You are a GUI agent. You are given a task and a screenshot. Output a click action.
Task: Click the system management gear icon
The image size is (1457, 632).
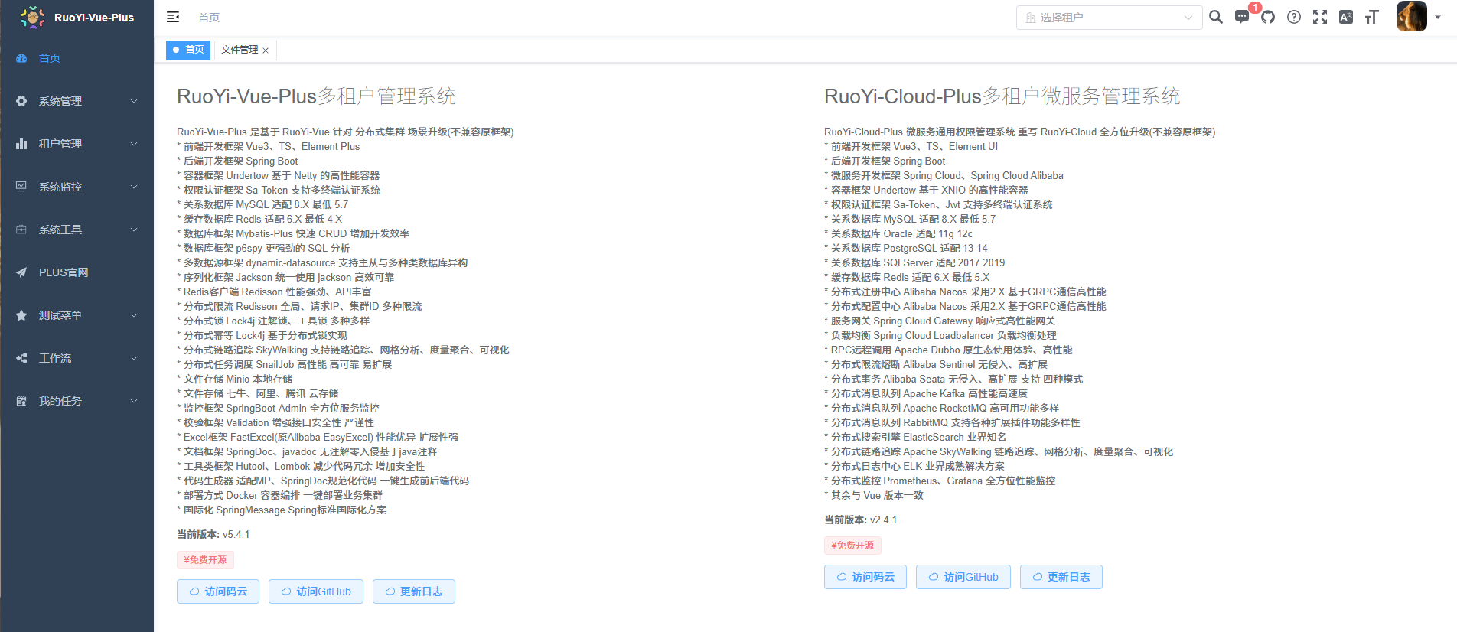click(21, 101)
